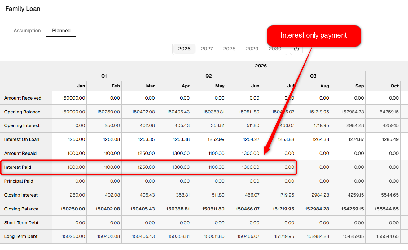This screenshot has width=408, height=250.
Task: Click the Short Term Debt row label
Action: click(21, 223)
